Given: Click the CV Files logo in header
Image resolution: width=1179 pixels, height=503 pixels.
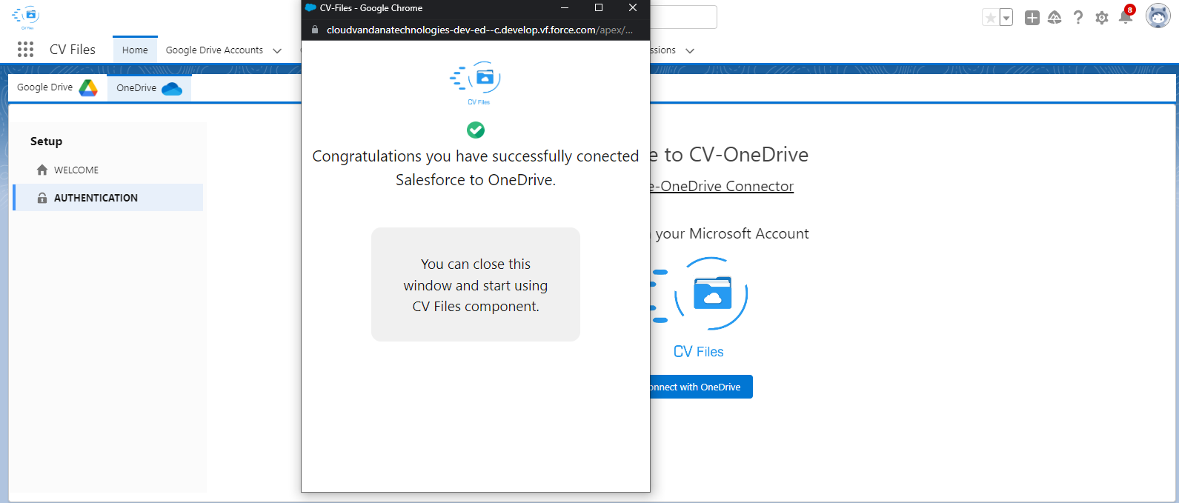Looking at the screenshot, I should [x=26, y=16].
